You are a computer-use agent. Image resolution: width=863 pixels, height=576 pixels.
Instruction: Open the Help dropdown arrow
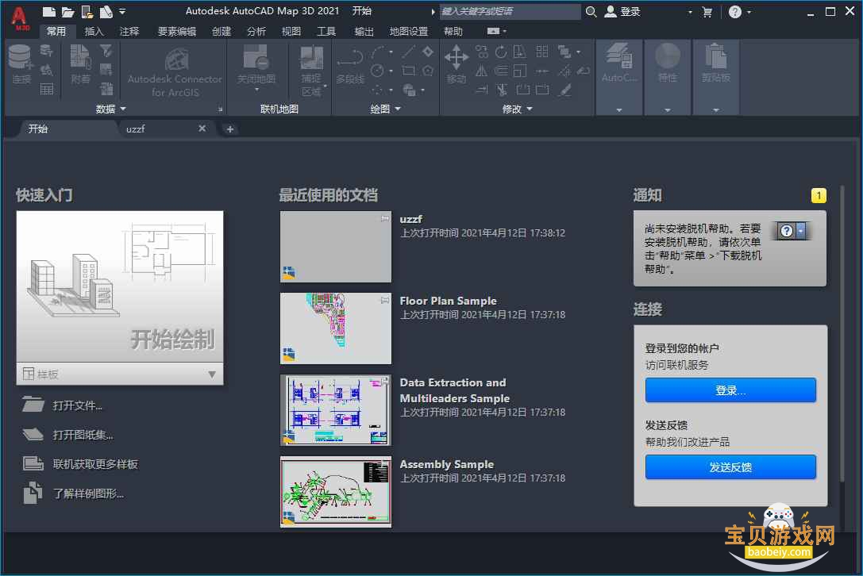click(749, 12)
